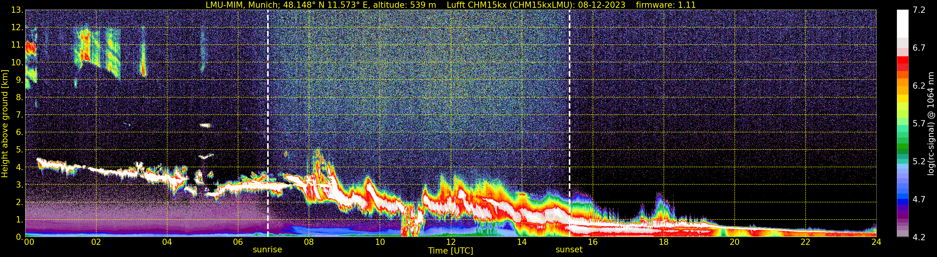The width and height of the screenshot is (937, 257).
Task: Click the 16 time tick label
Action: [x=592, y=242]
